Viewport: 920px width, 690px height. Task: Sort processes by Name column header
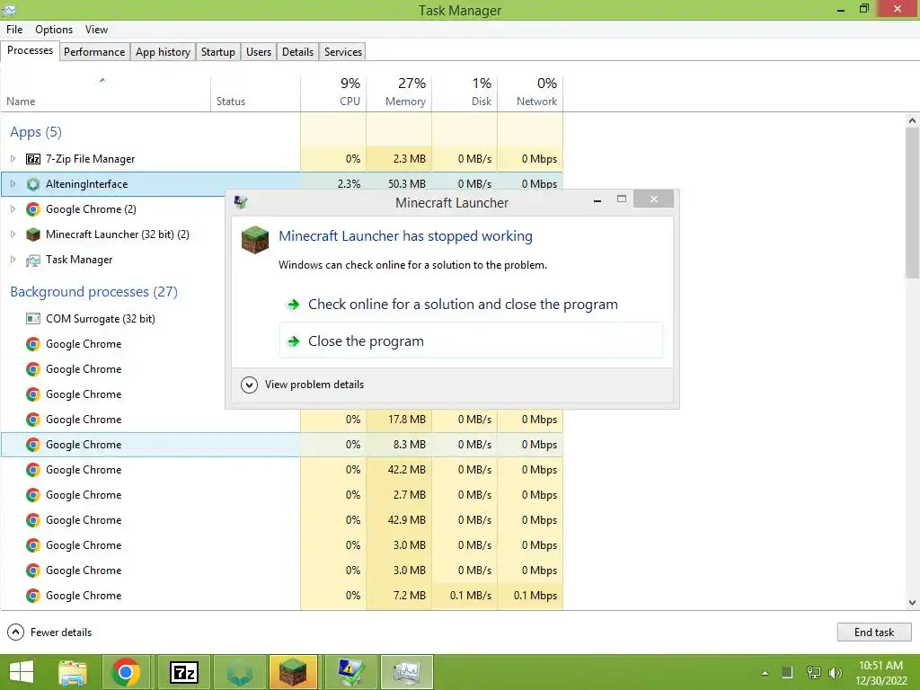pyautogui.click(x=105, y=93)
